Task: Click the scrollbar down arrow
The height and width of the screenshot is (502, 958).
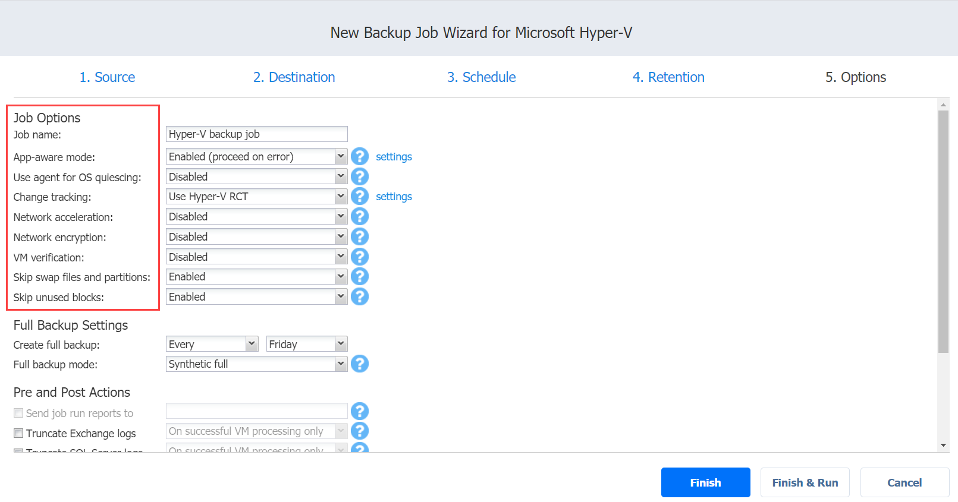Action: tap(943, 445)
